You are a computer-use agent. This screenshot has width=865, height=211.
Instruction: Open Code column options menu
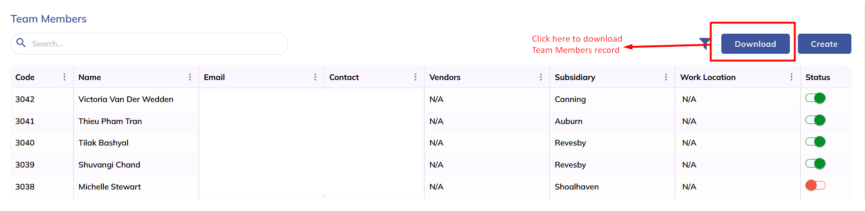pyautogui.click(x=64, y=77)
